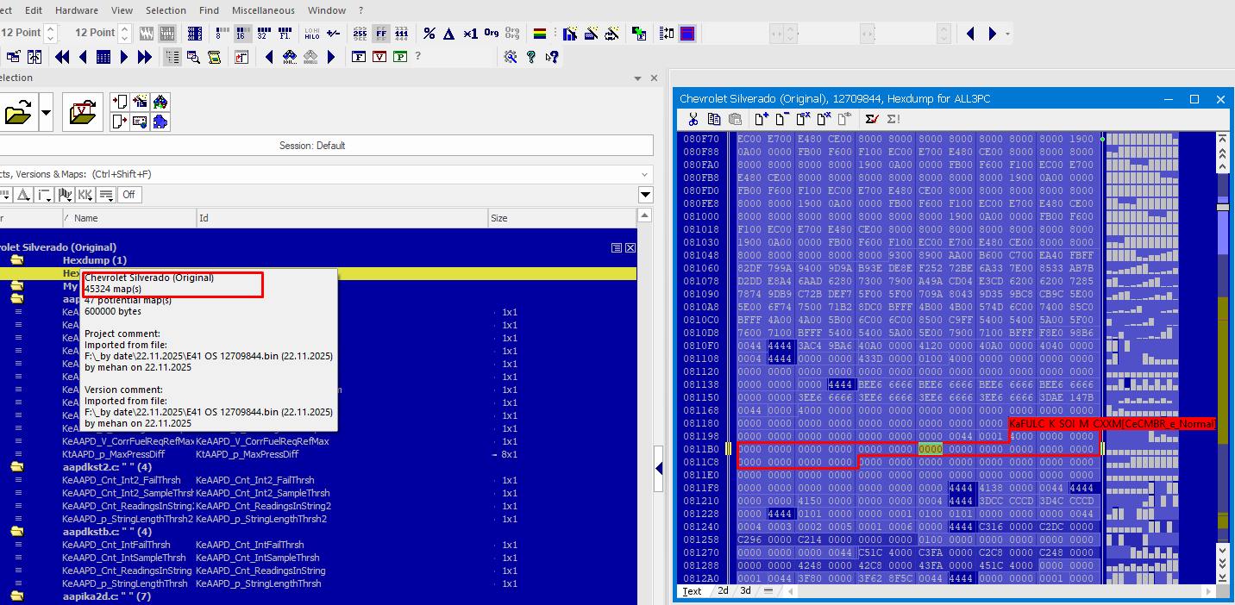The image size is (1235, 605).
Task: Sort list by Name column header
Action: (x=129, y=218)
